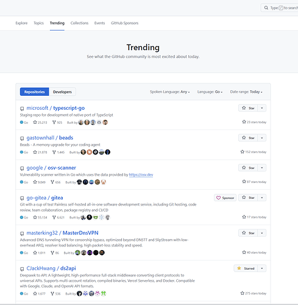Focus the Type / to search field

[279, 8]
